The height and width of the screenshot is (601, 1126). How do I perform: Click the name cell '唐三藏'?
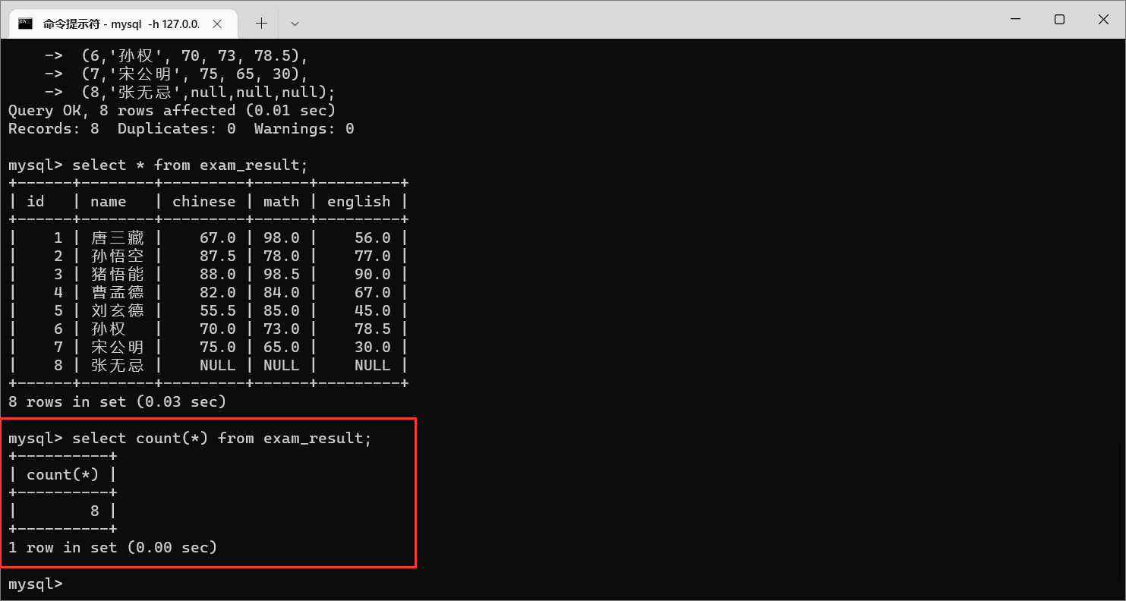coord(117,238)
